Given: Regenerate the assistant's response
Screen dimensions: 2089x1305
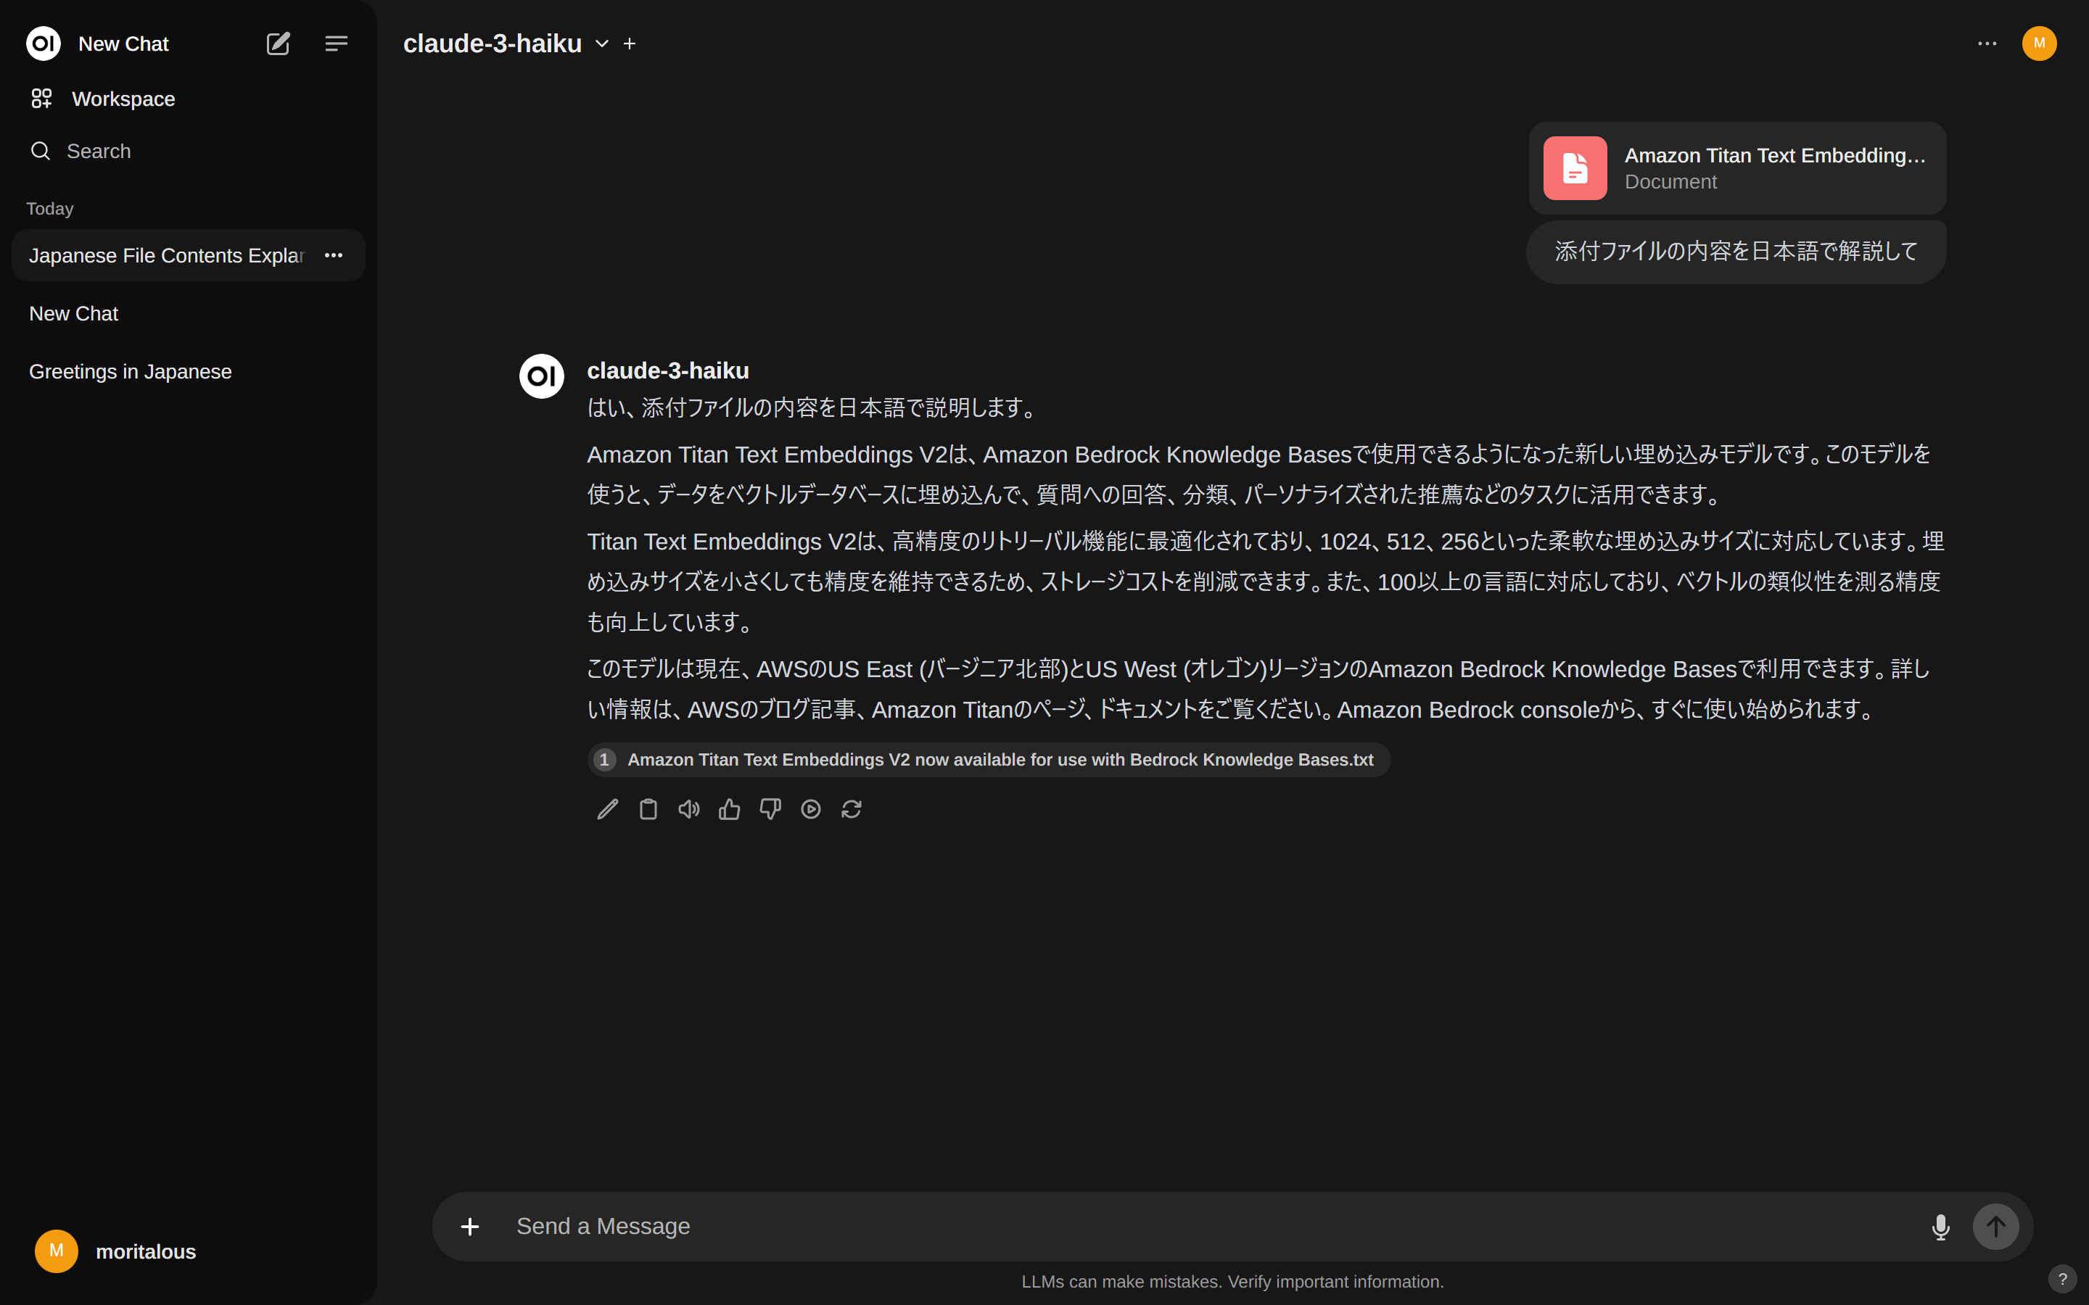Looking at the screenshot, I should coord(851,808).
